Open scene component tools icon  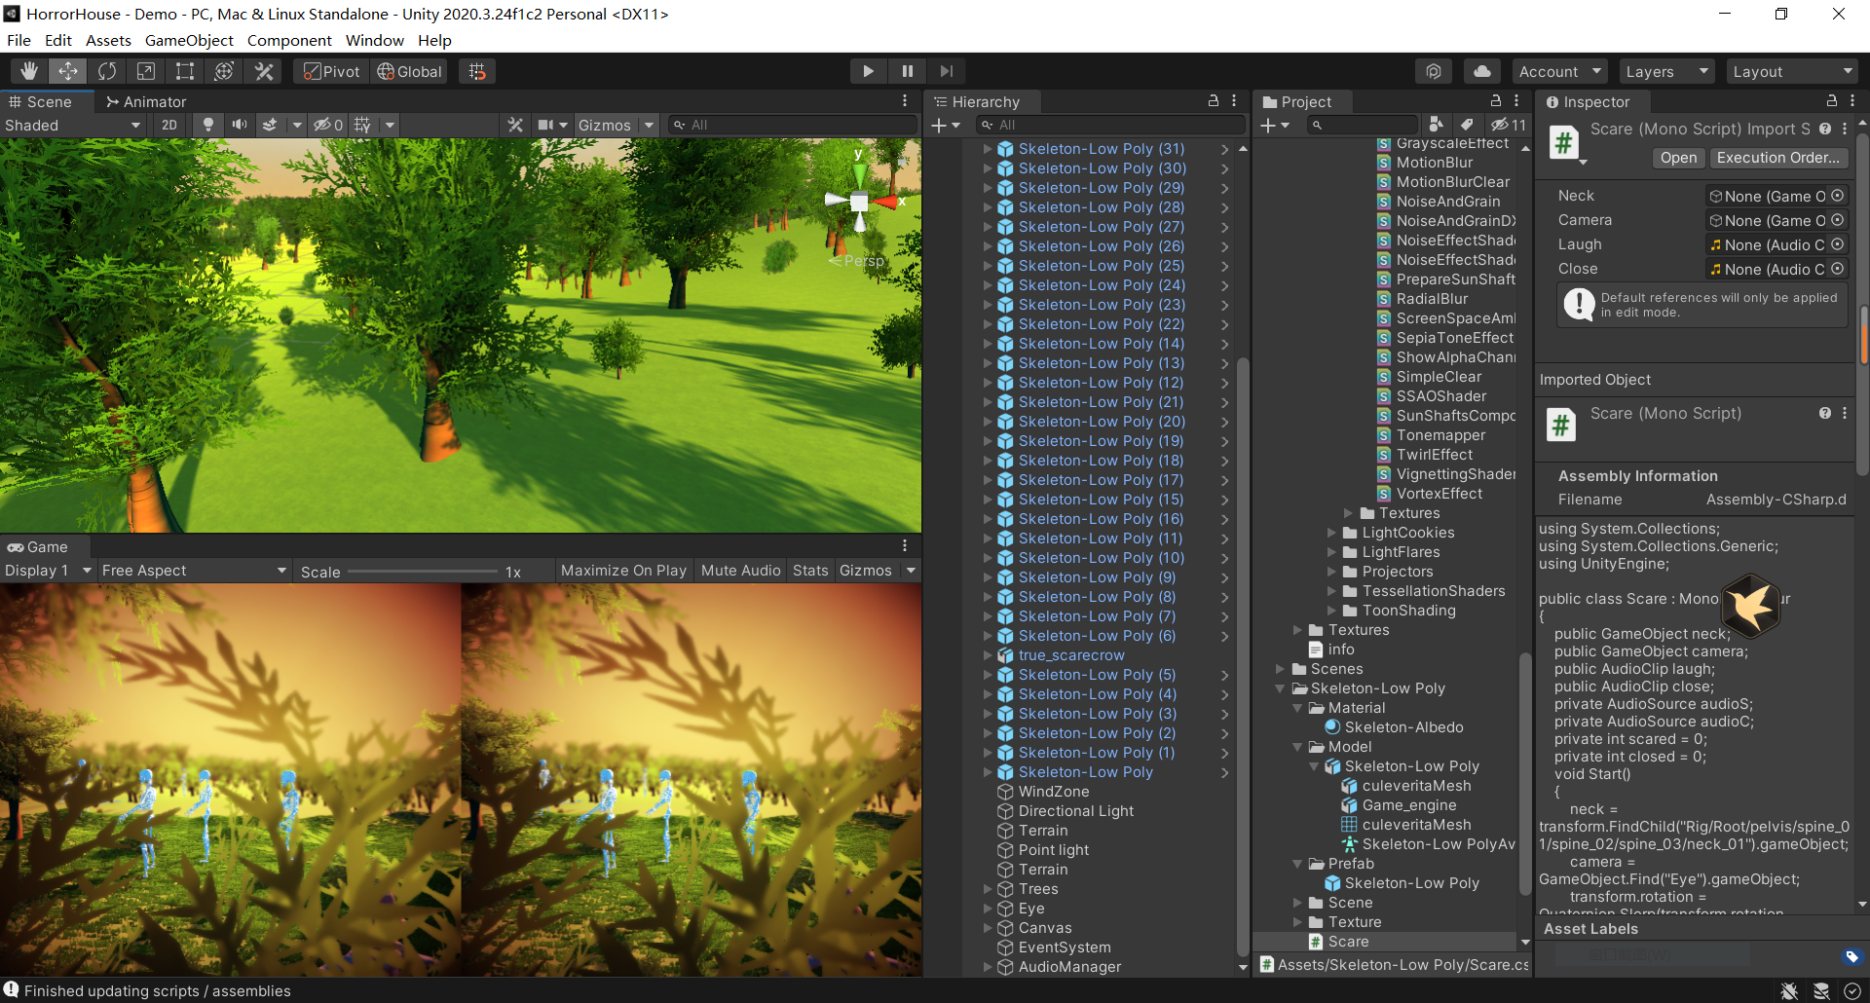(x=515, y=125)
